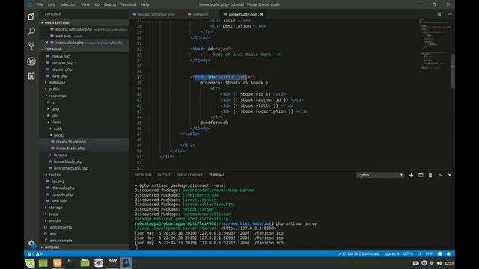The image size is (479, 269).
Task: Split the terminal panel
Action: pyautogui.click(x=421, y=175)
